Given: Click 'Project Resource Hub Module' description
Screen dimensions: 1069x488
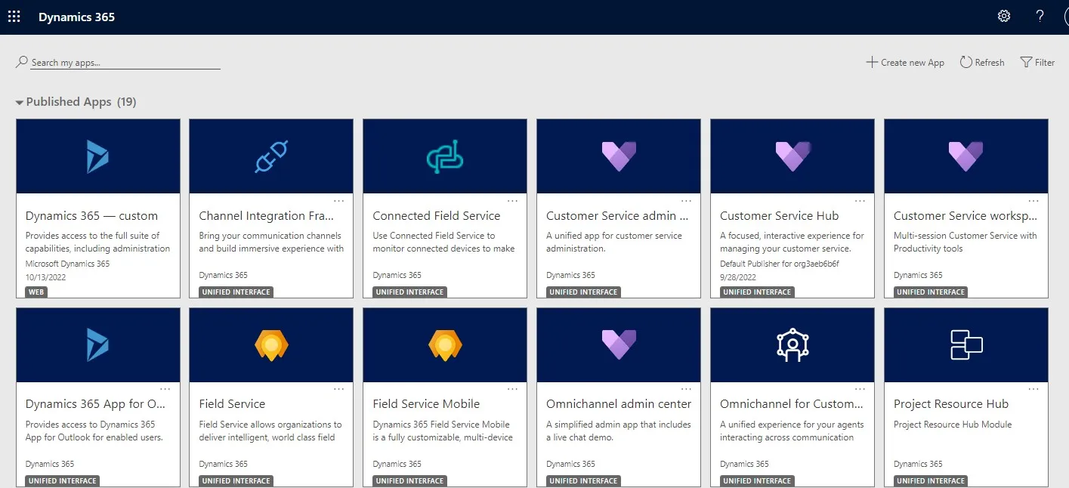Looking at the screenshot, I should [953, 425].
